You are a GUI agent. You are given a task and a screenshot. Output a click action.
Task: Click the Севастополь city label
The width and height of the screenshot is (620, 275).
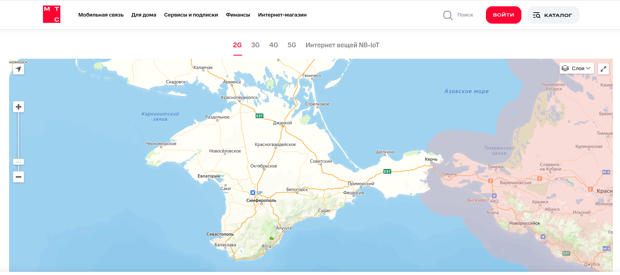click(220, 234)
